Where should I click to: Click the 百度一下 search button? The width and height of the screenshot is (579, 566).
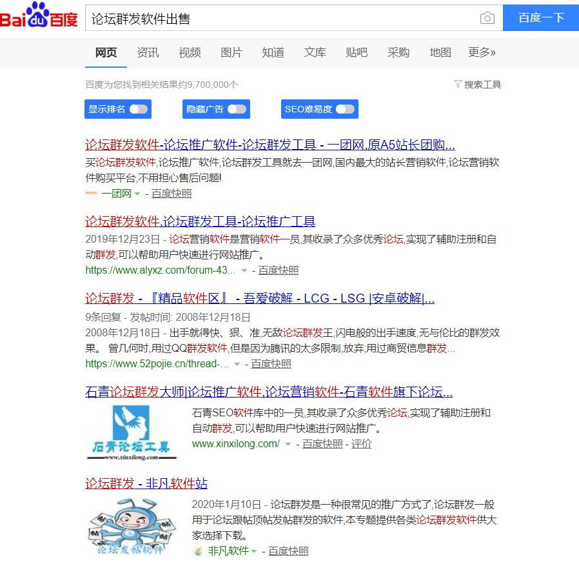pos(541,17)
